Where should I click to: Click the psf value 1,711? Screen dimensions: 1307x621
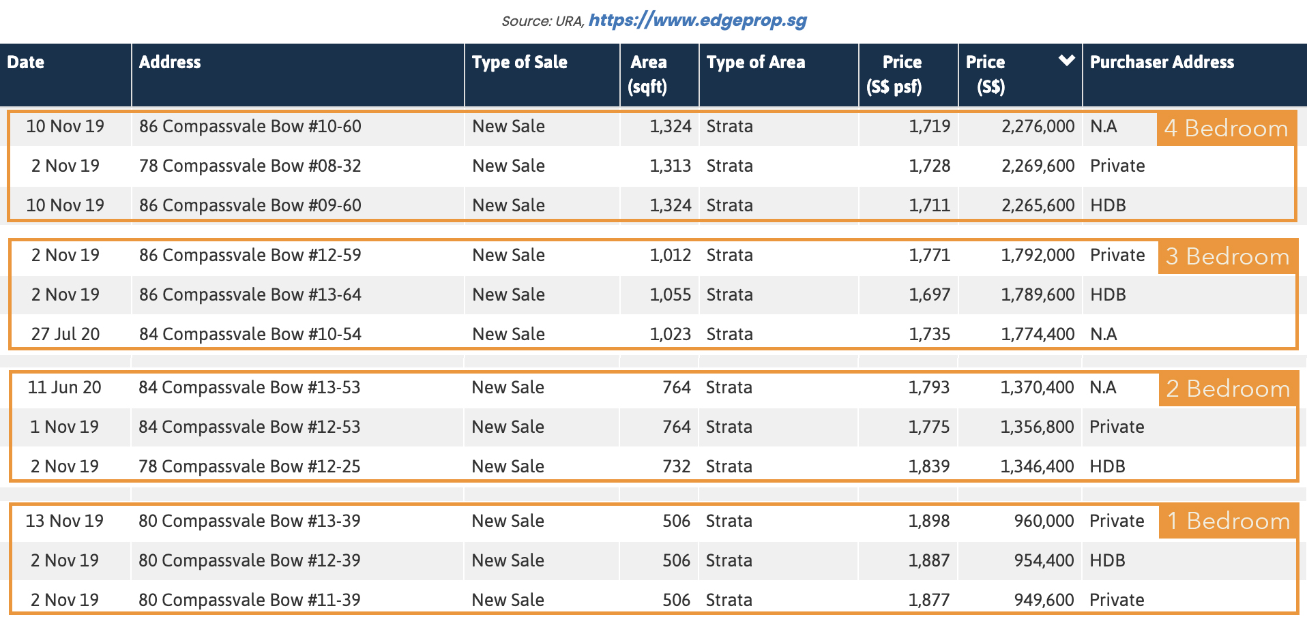929,205
